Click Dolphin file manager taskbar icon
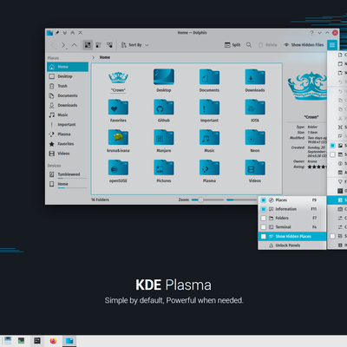 pos(69,341)
